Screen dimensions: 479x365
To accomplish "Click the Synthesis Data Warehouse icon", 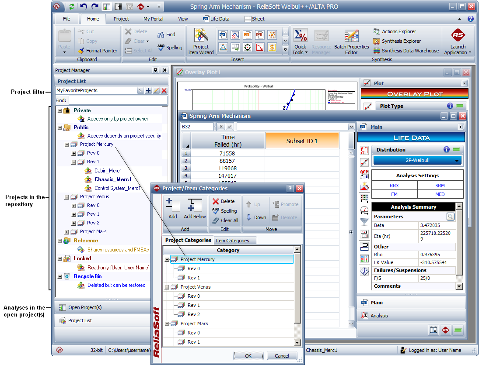I will tap(377, 51).
